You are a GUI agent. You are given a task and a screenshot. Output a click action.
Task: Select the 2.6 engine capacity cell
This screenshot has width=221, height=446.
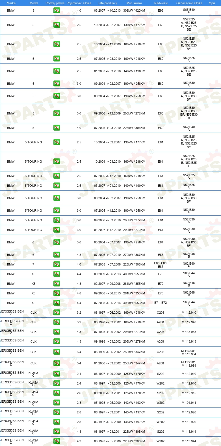point(79,393)
